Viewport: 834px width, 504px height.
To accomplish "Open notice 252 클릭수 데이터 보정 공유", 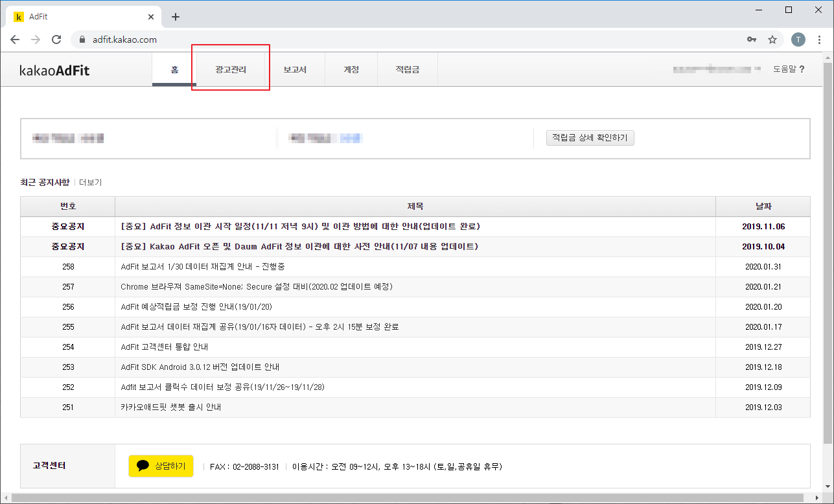I will point(222,387).
